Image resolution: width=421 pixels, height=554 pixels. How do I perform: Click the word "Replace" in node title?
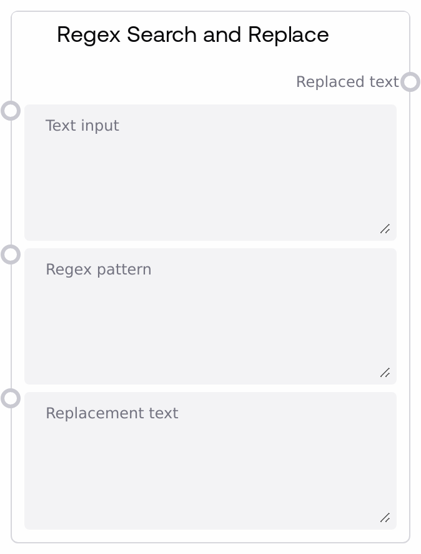point(289,35)
